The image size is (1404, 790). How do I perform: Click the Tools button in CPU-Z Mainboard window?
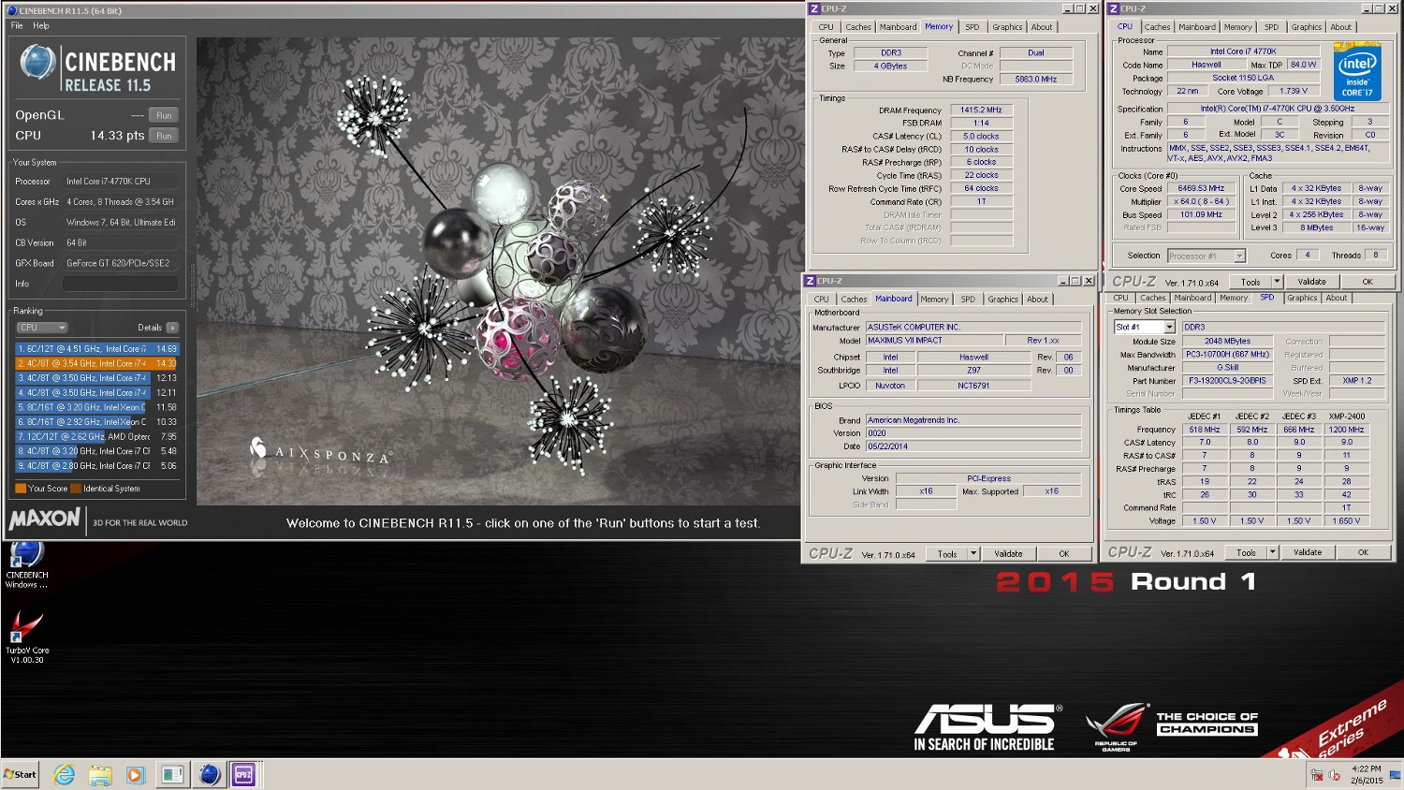947,554
